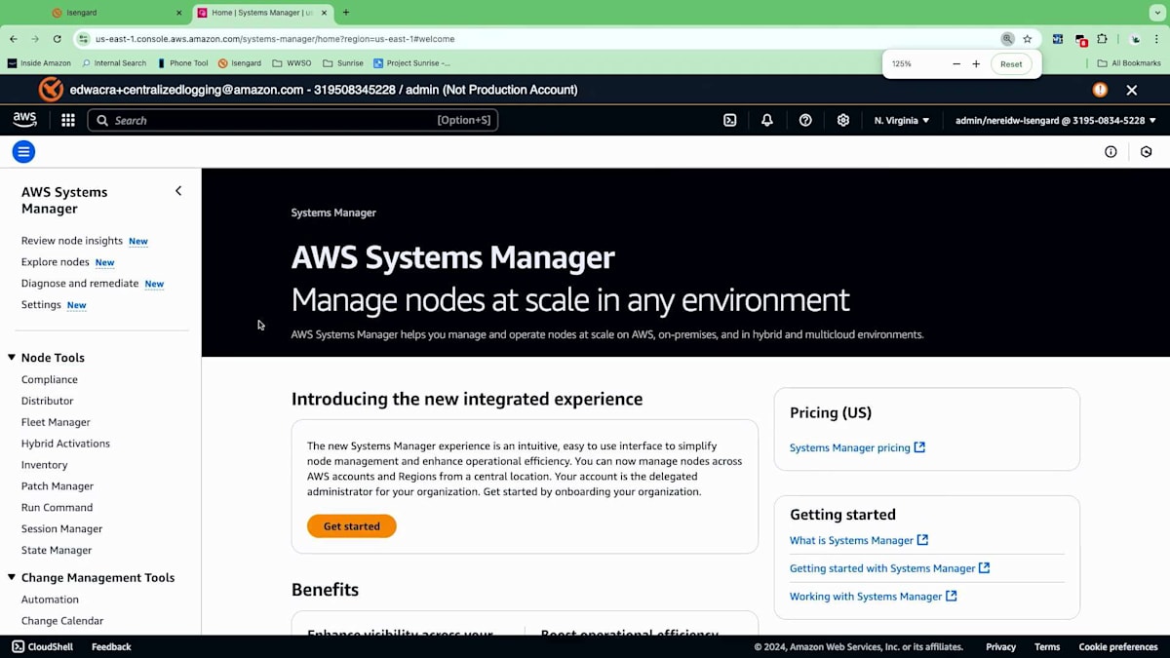Open Automation under Change Management Tools
1170x658 pixels.
(x=50, y=600)
